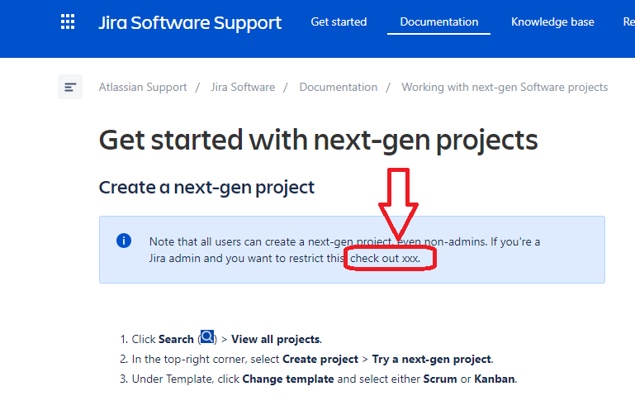This screenshot has width=635, height=415.
Task: Open Jira Software Support home
Action: pos(190,22)
